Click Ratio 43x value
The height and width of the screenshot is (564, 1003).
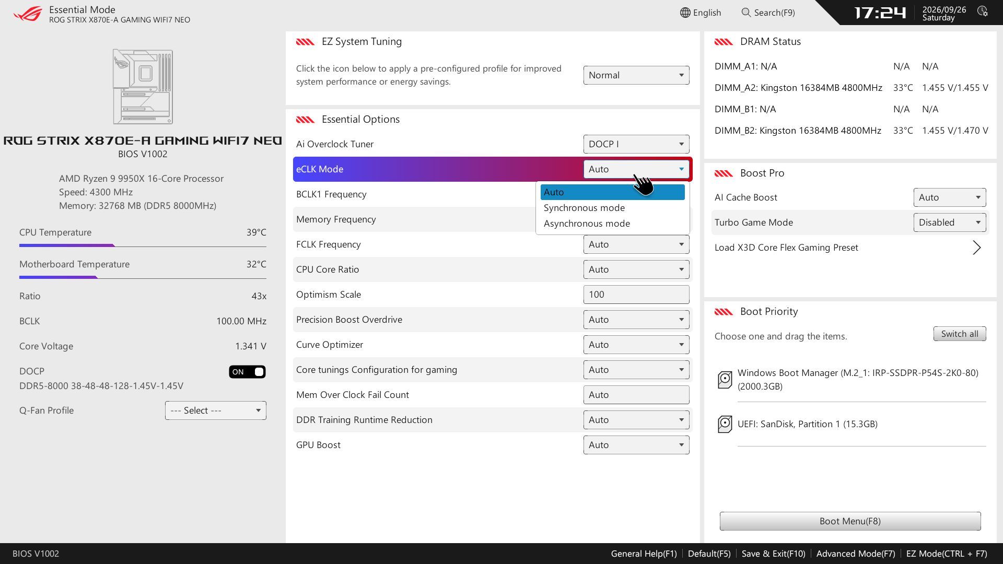click(259, 296)
